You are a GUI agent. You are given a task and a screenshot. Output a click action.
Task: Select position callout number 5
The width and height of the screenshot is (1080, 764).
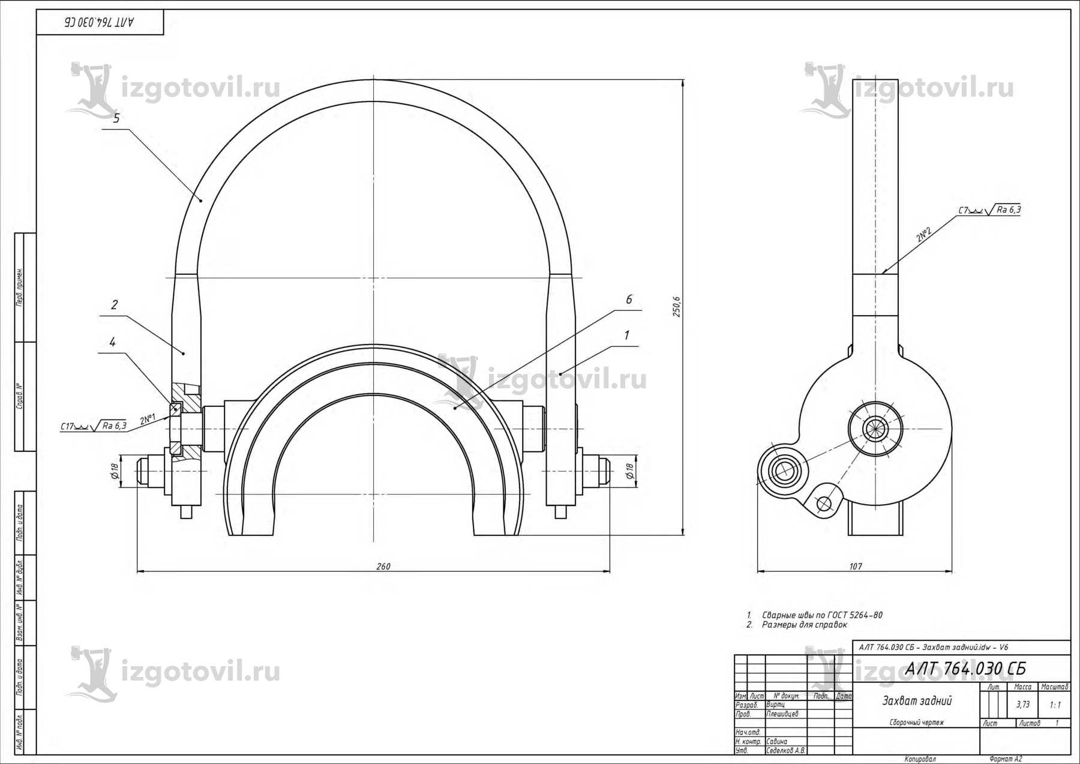click(x=116, y=118)
